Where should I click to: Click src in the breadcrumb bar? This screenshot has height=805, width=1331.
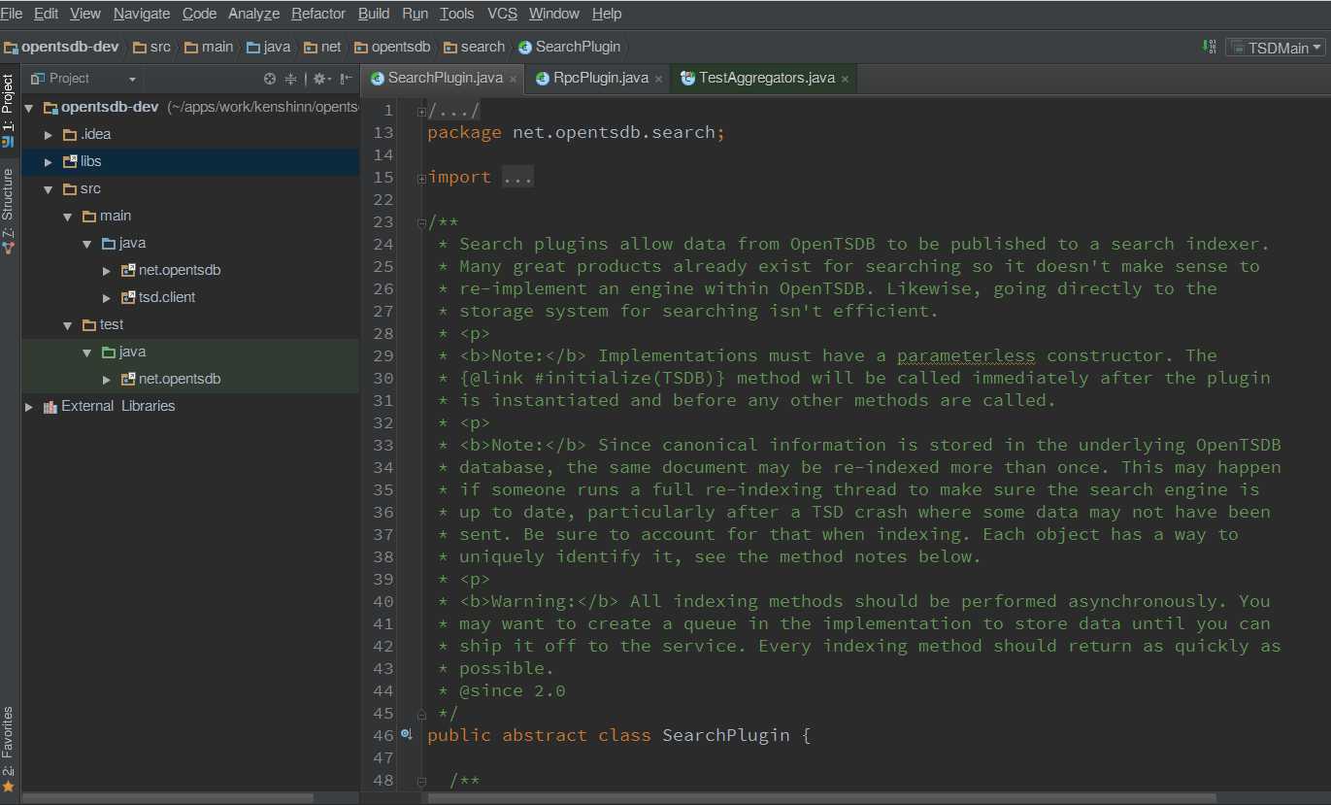pos(151,47)
